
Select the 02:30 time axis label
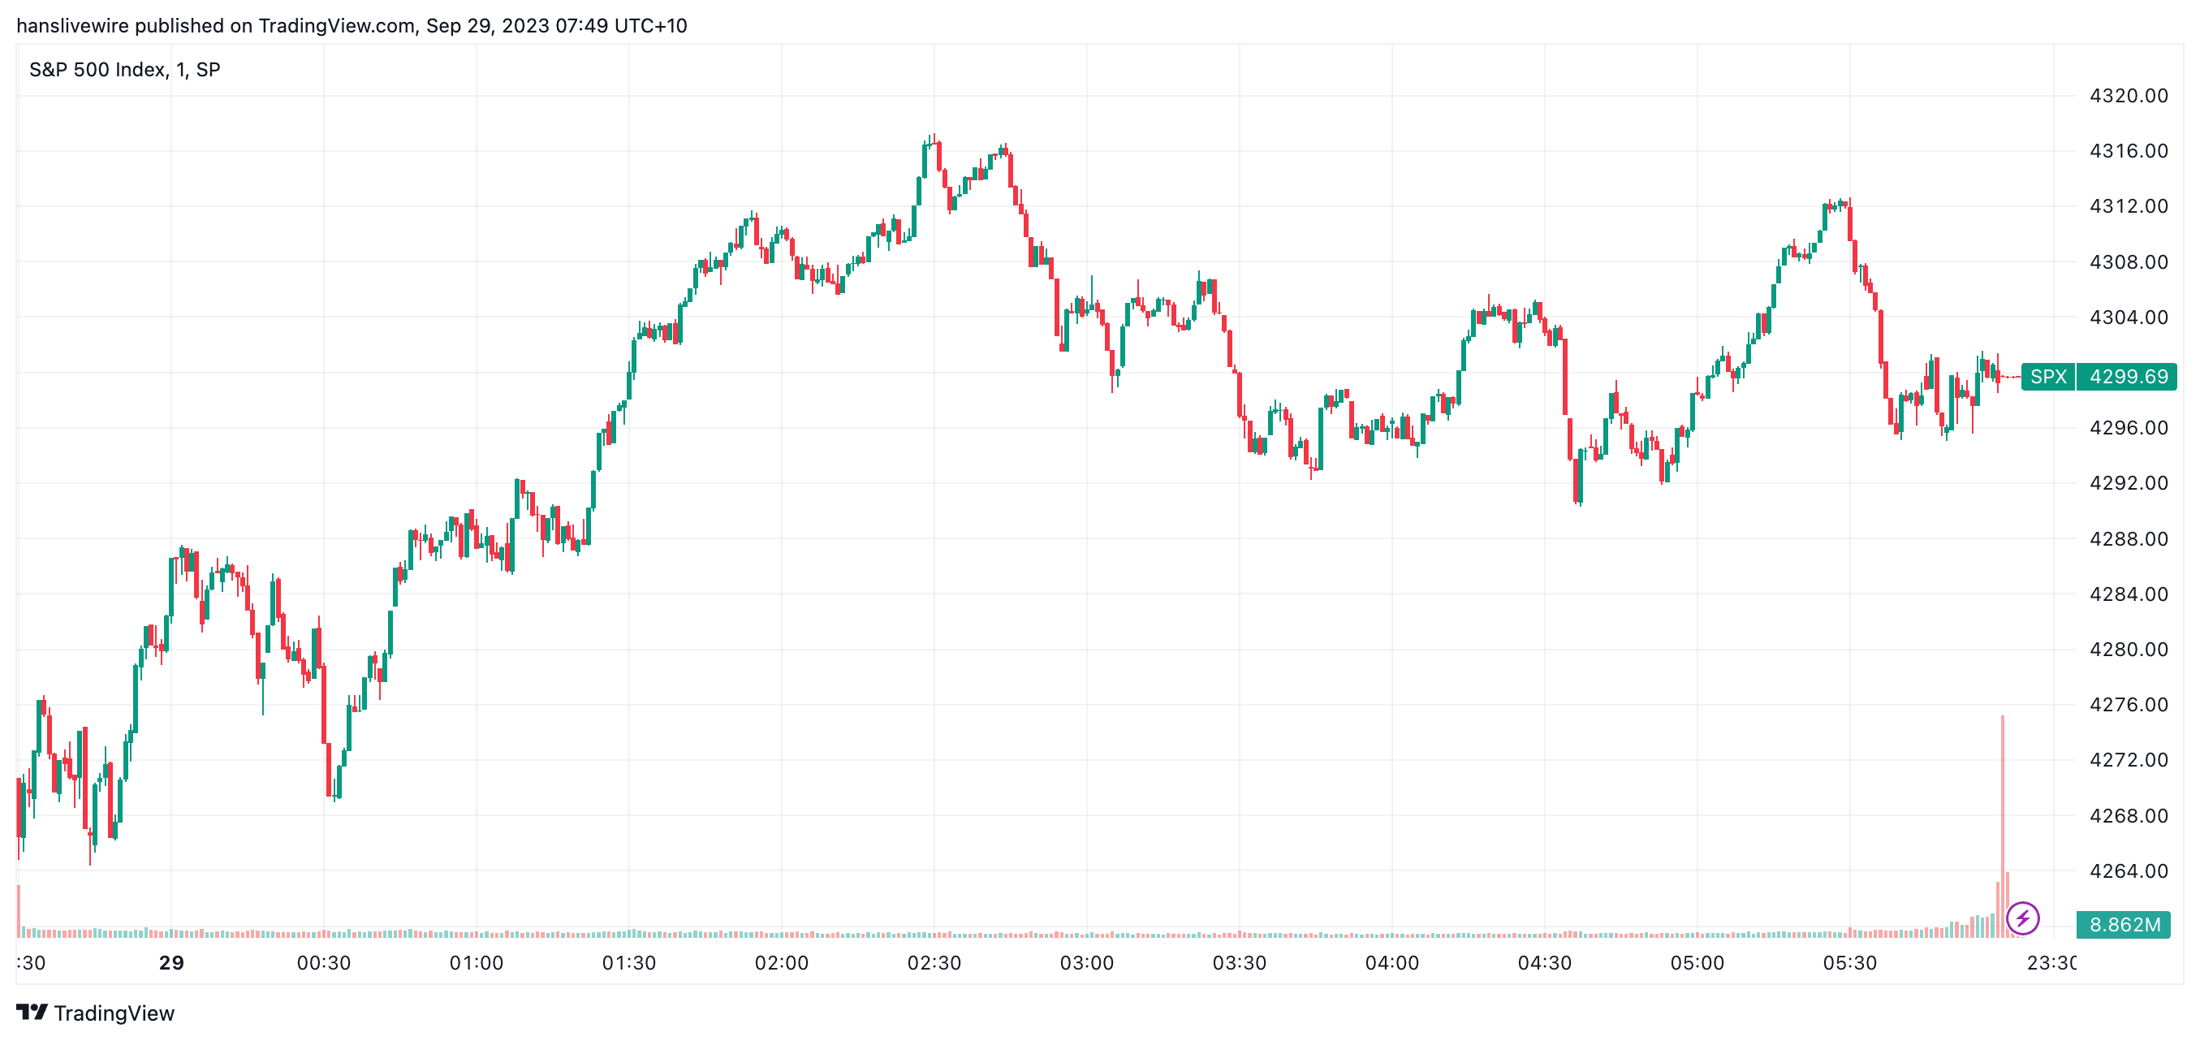tap(934, 963)
